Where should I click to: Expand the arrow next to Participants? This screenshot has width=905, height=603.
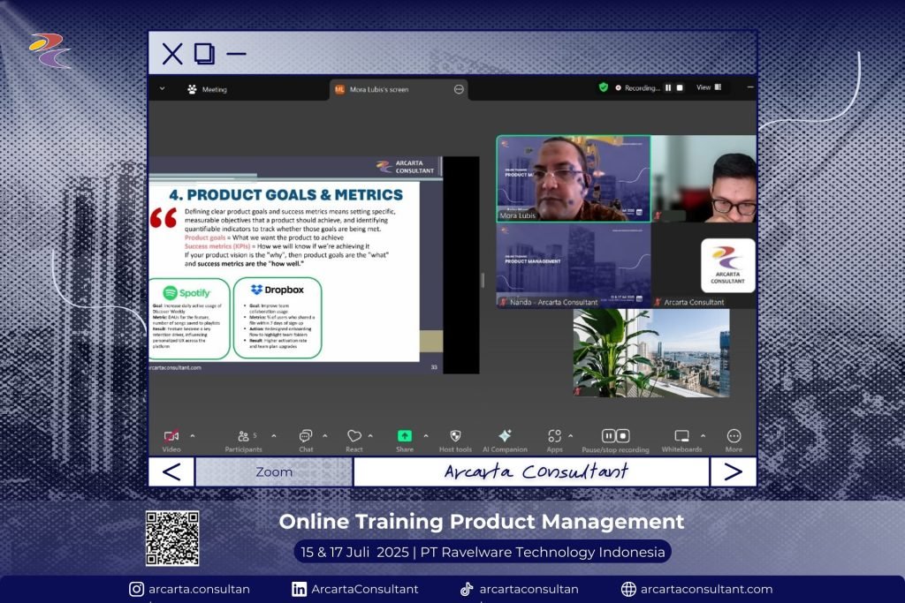click(x=273, y=435)
